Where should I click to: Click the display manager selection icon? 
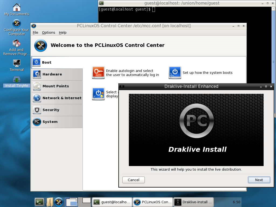[98, 94]
